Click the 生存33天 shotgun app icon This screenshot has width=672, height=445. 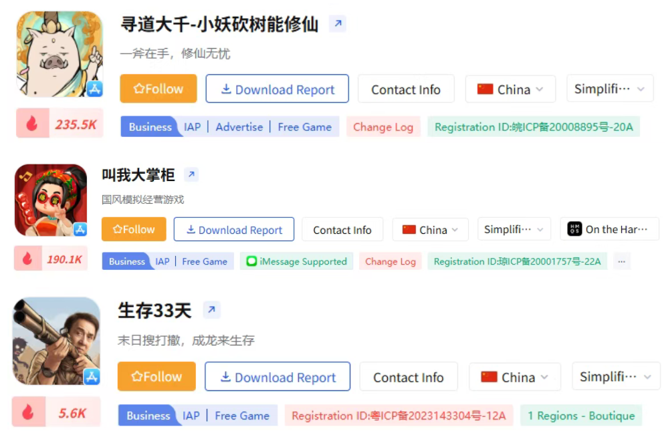(57, 341)
